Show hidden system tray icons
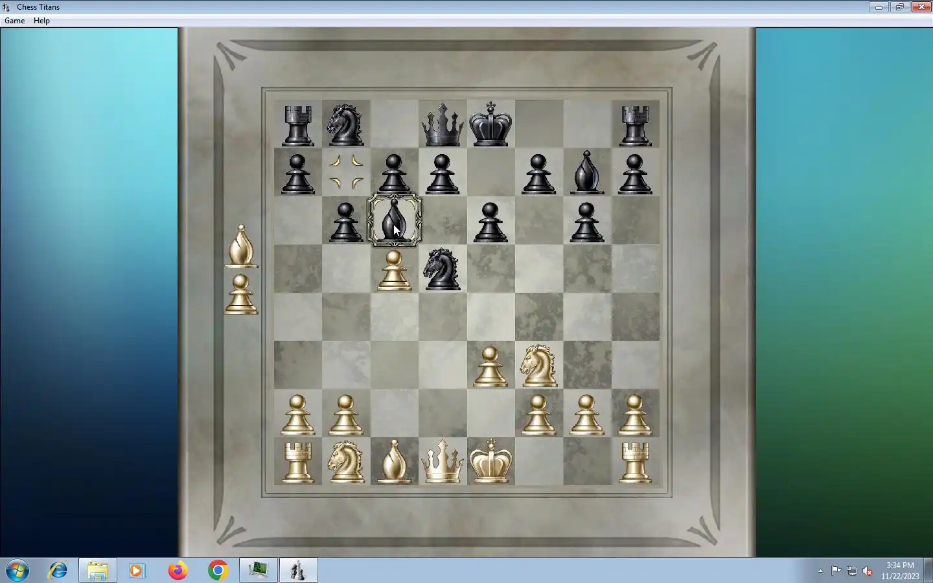Screen dimensions: 933x583 click(820, 571)
